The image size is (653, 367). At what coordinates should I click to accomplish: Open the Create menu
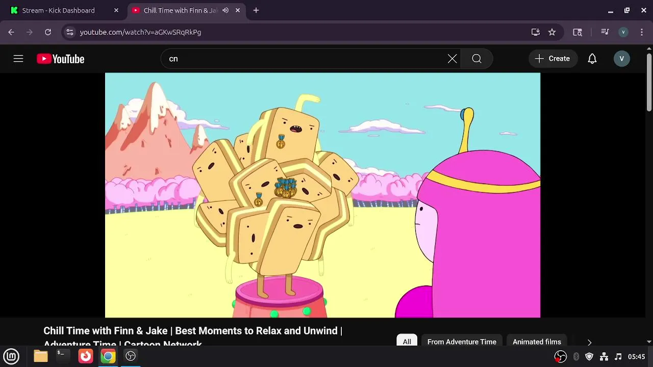pos(552,59)
